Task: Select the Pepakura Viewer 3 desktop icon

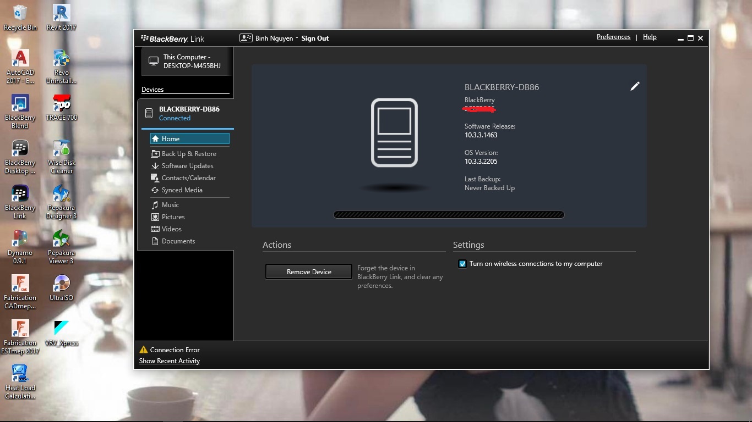Action: (x=62, y=247)
